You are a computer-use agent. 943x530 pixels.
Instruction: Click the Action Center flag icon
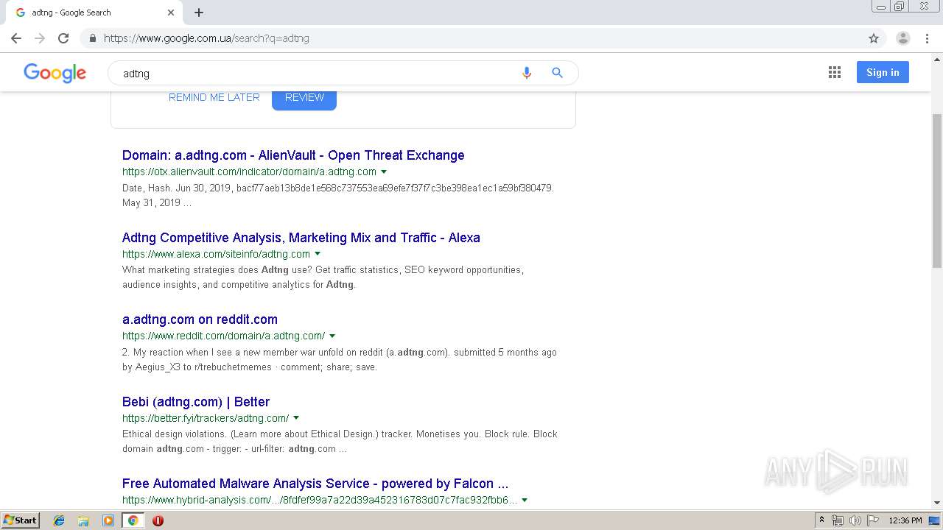point(873,520)
